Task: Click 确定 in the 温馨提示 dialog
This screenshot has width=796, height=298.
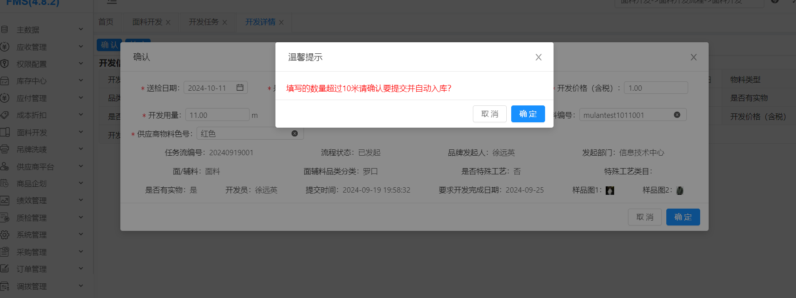Action: click(528, 114)
